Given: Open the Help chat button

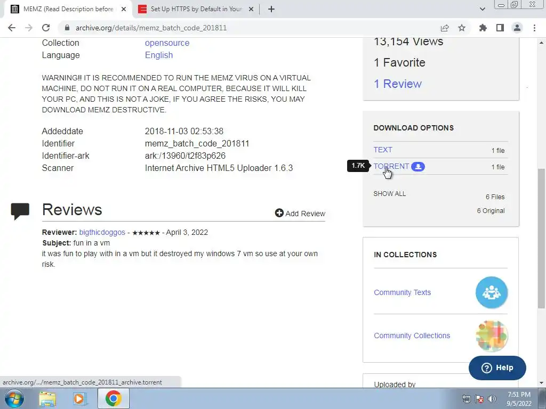Looking at the screenshot, I should [x=497, y=367].
